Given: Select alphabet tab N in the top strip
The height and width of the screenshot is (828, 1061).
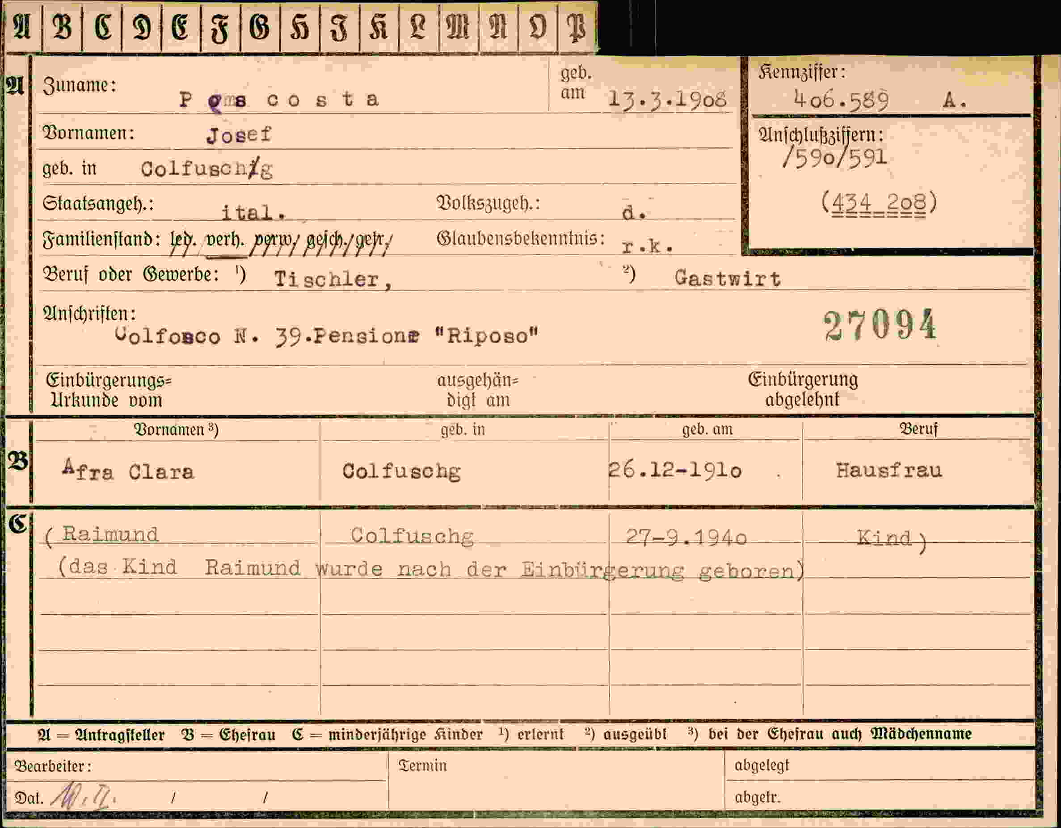Looking at the screenshot, I should point(498,27).
